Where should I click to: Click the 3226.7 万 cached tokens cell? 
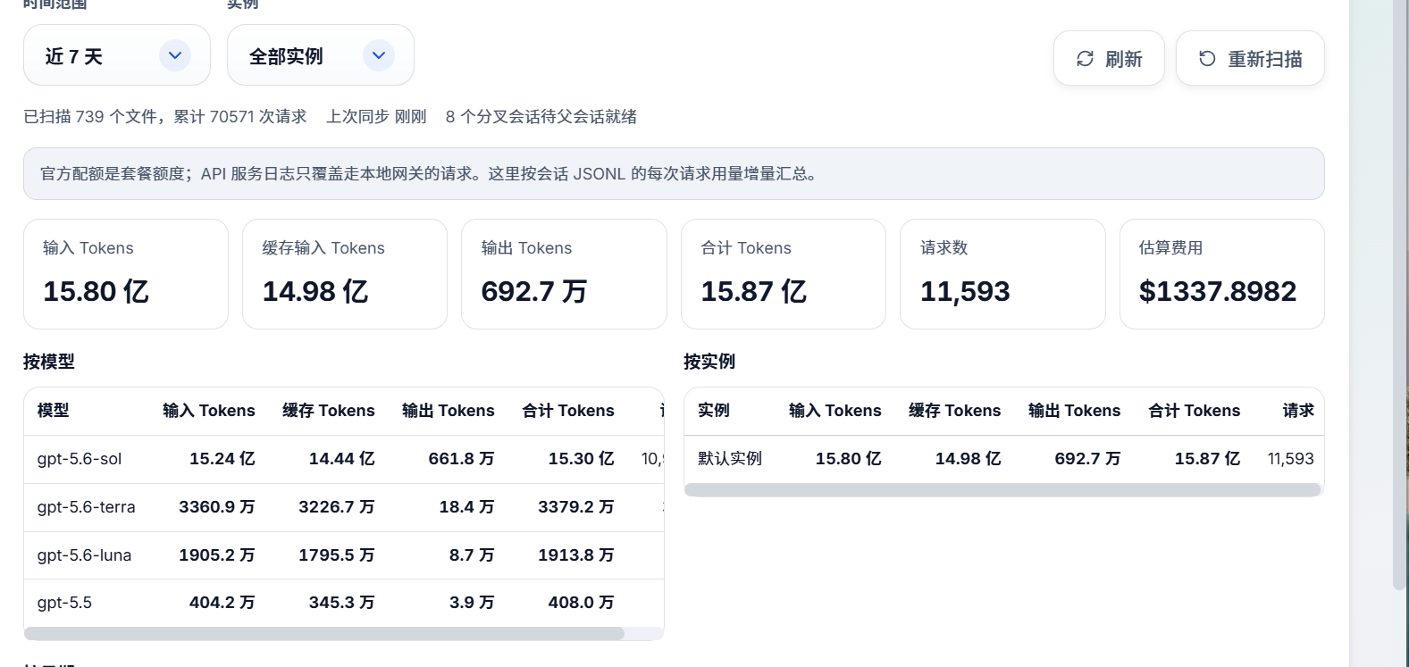point(337,507)
